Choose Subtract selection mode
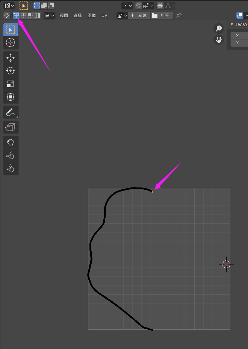 coord(51,6)
